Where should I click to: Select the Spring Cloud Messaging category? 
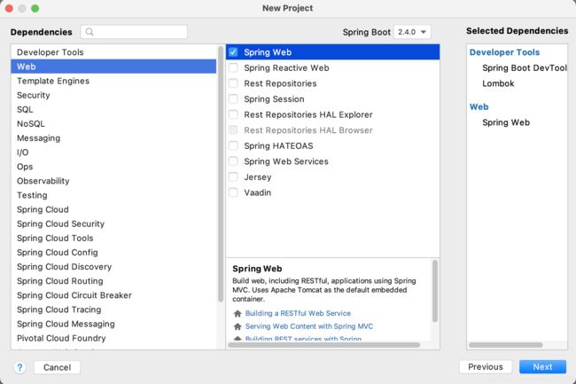(x=113, y=325)
